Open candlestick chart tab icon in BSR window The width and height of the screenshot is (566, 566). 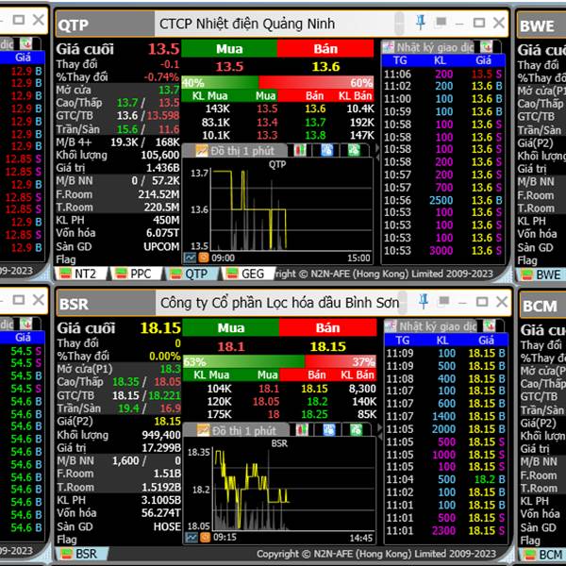(x=302, y=429)
